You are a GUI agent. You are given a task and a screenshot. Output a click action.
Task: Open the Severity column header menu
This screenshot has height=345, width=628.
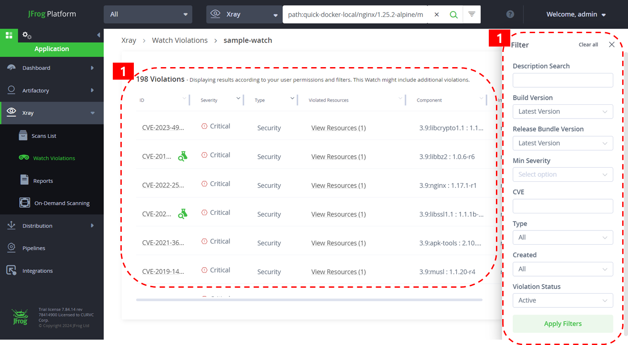(238, 98)
